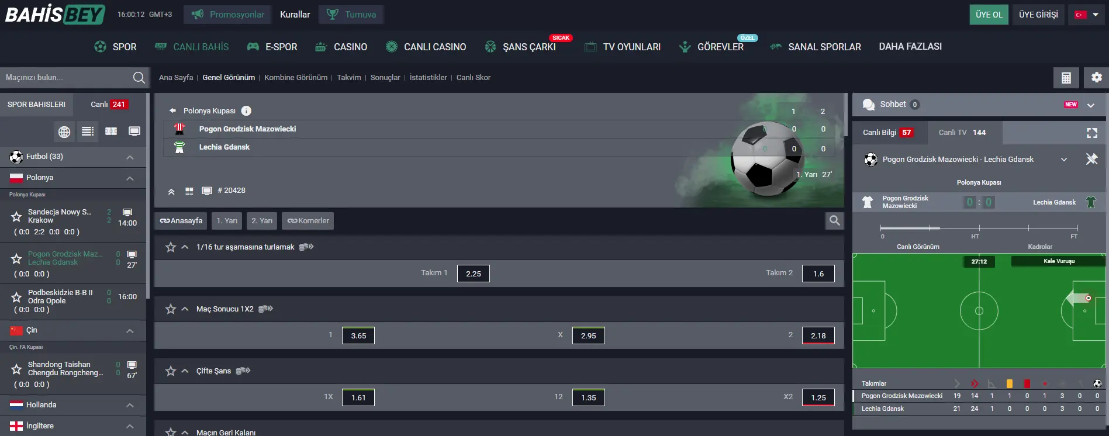Expand live info panel to fullscreen
The width and height of the screenshot is (1109, 436).
pos(1092,133)
